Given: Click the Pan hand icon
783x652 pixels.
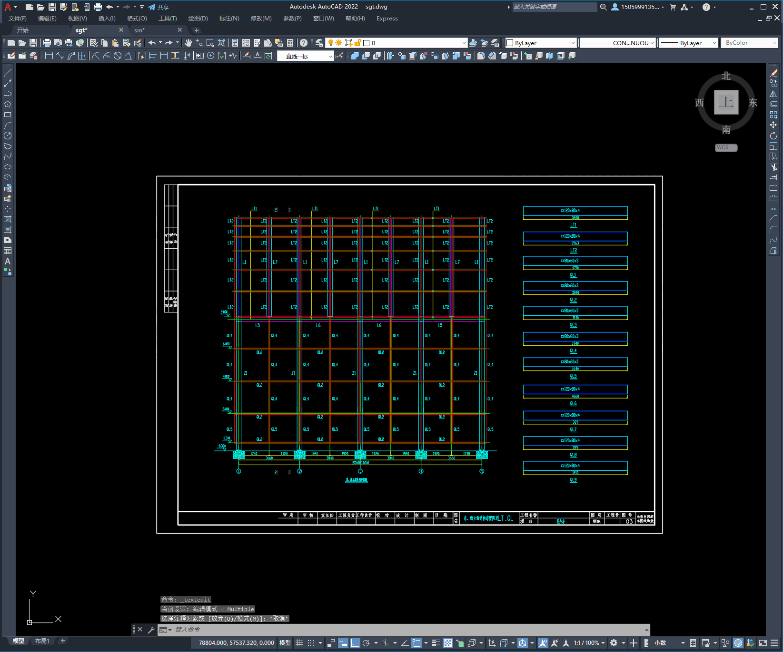Looking at the screenshot, I should [x=188, y=43].
